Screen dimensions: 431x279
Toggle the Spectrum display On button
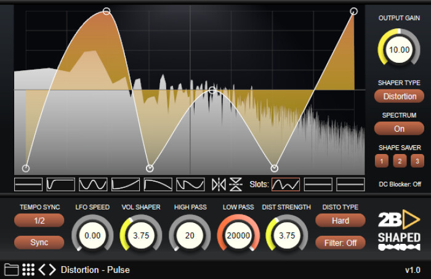tap(399, 129)
